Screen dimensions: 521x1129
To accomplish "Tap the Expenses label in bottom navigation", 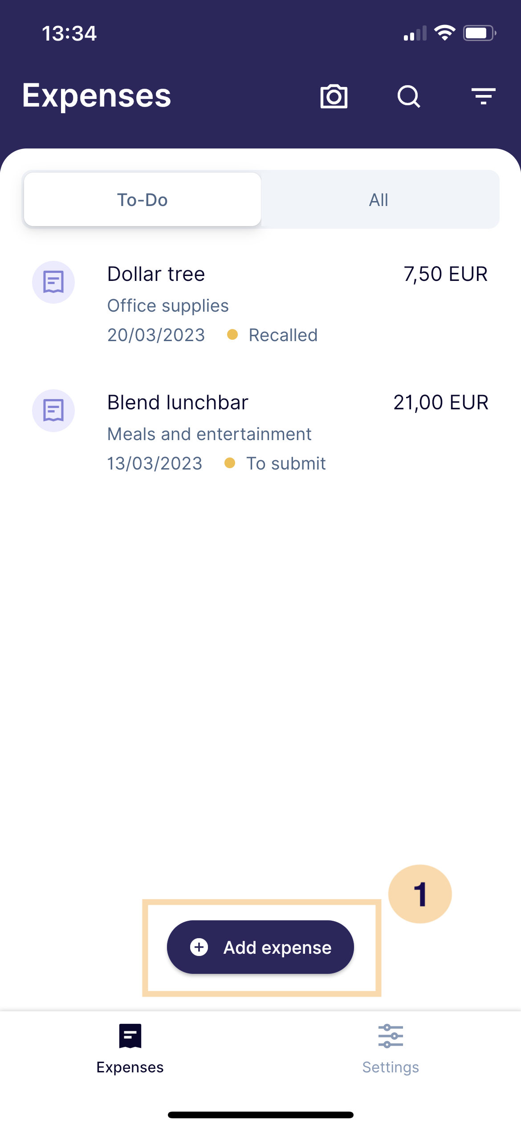I will tap(130, 1067).
